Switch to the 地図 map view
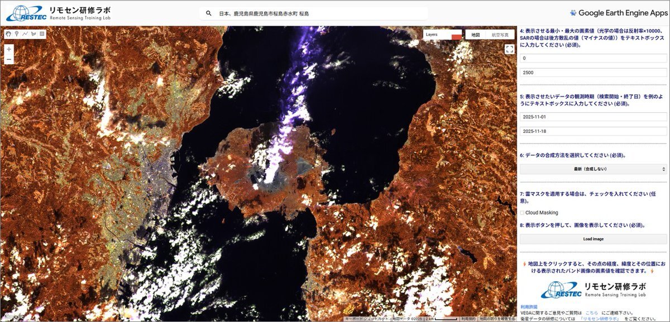This screenshot has width=670, height=322. click(475, 35)
